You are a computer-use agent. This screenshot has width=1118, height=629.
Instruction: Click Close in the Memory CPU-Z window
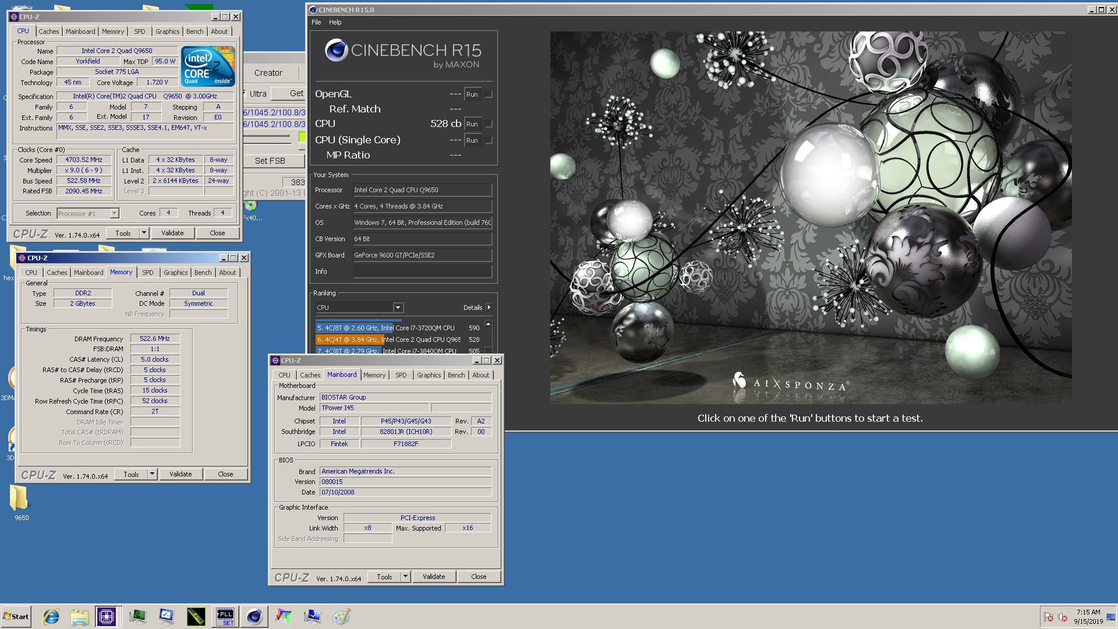coord(226,474)
